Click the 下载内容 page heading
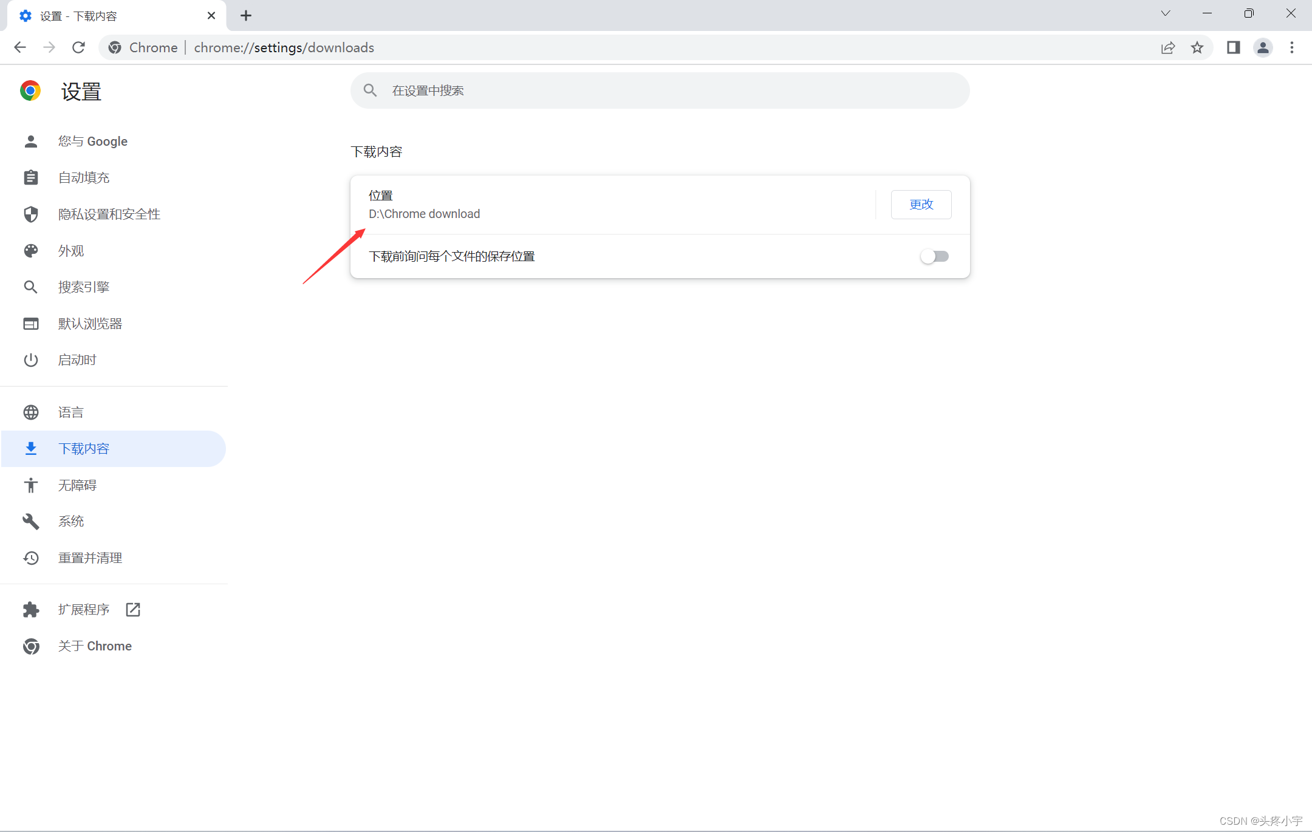1312x832 pixels. tap(377, 152)
